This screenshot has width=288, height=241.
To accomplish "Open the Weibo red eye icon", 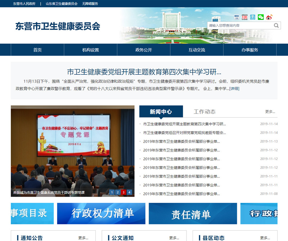I will point(269,17).
